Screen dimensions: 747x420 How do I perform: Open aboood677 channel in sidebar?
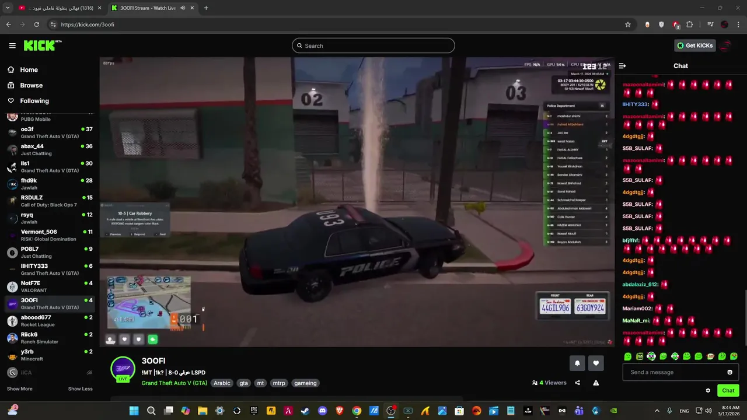(x=50, y=321)
